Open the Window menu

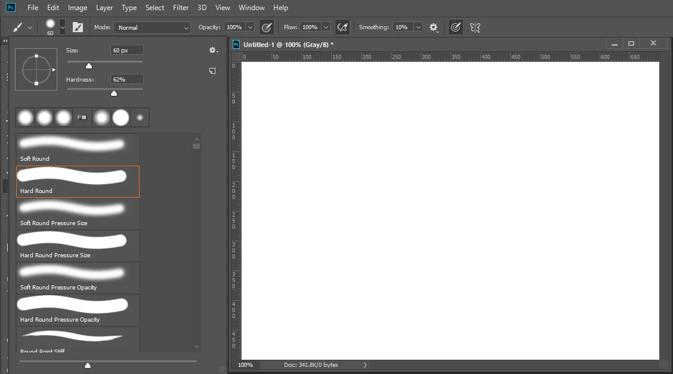pyautogui.click(x=252, y=8)
